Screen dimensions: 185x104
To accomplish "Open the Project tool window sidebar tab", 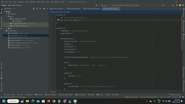I will click(x=1, y=11).
